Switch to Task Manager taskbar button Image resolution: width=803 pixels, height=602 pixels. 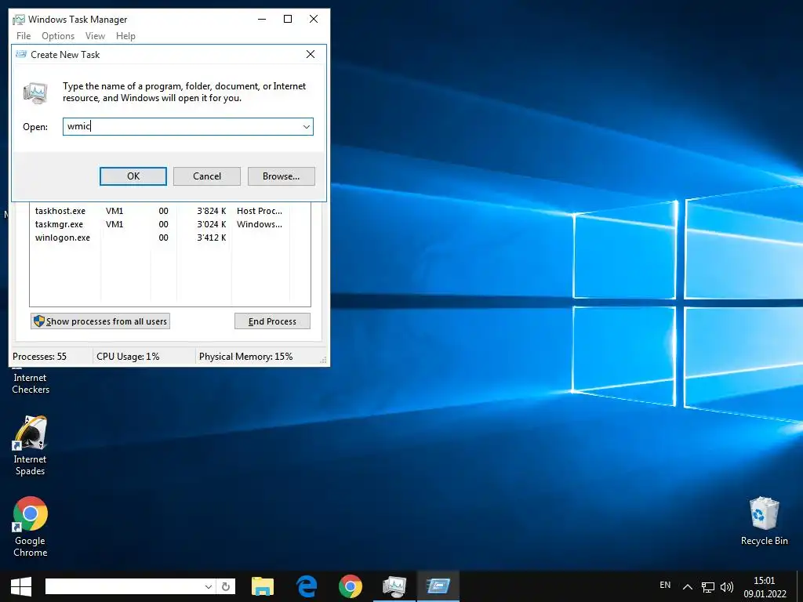pos(394,586)
